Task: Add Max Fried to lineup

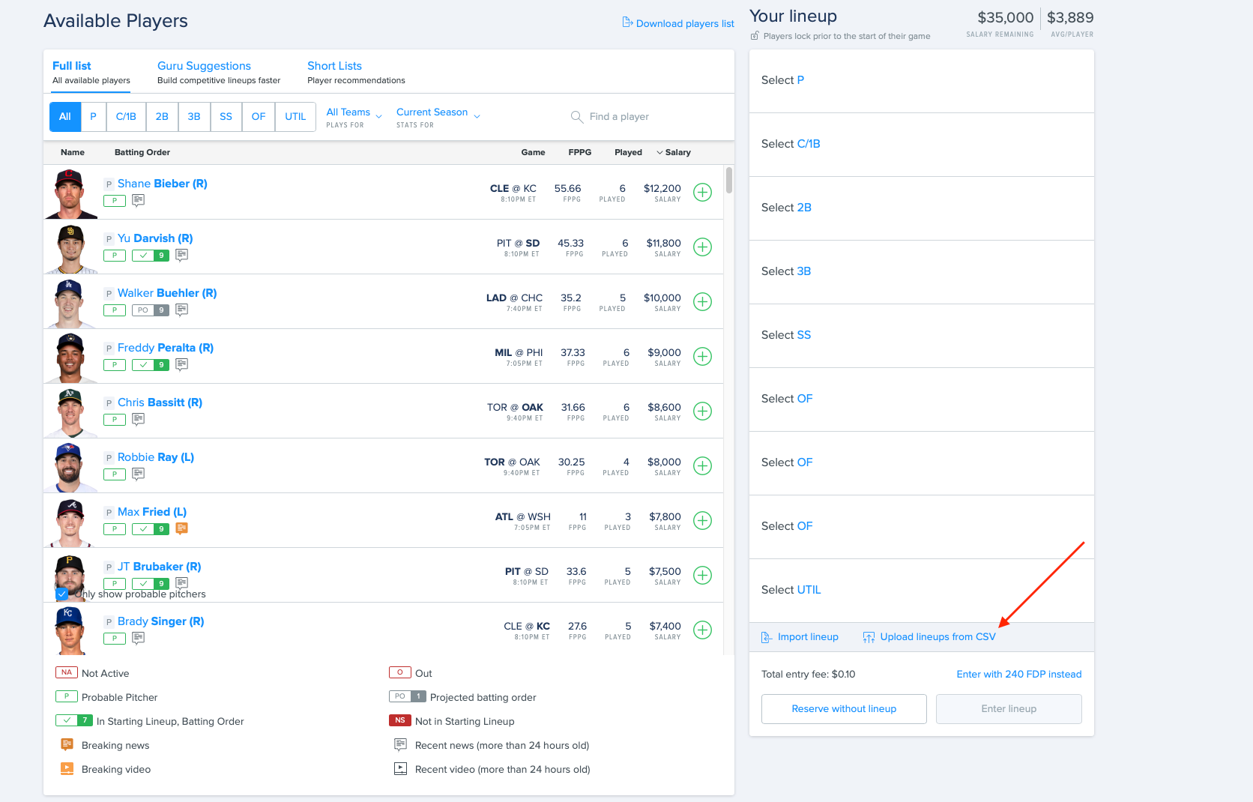Action: coord(702,521)
